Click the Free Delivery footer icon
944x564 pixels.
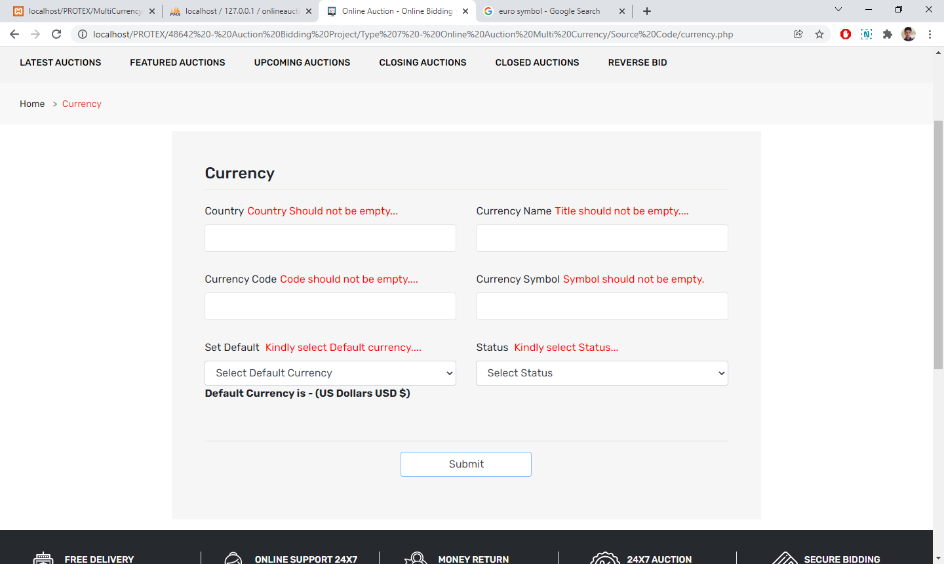[x=43, y=558]
